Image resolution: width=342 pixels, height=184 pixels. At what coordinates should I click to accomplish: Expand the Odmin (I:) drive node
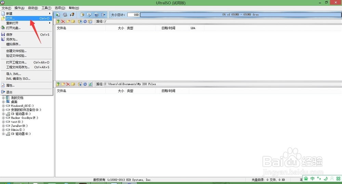click(x=3, y=130)
